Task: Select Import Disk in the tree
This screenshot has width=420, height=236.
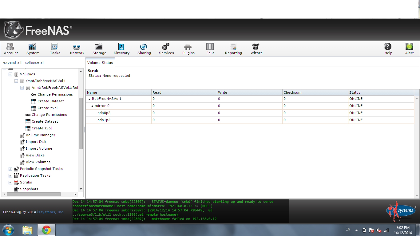Action: 36,142
